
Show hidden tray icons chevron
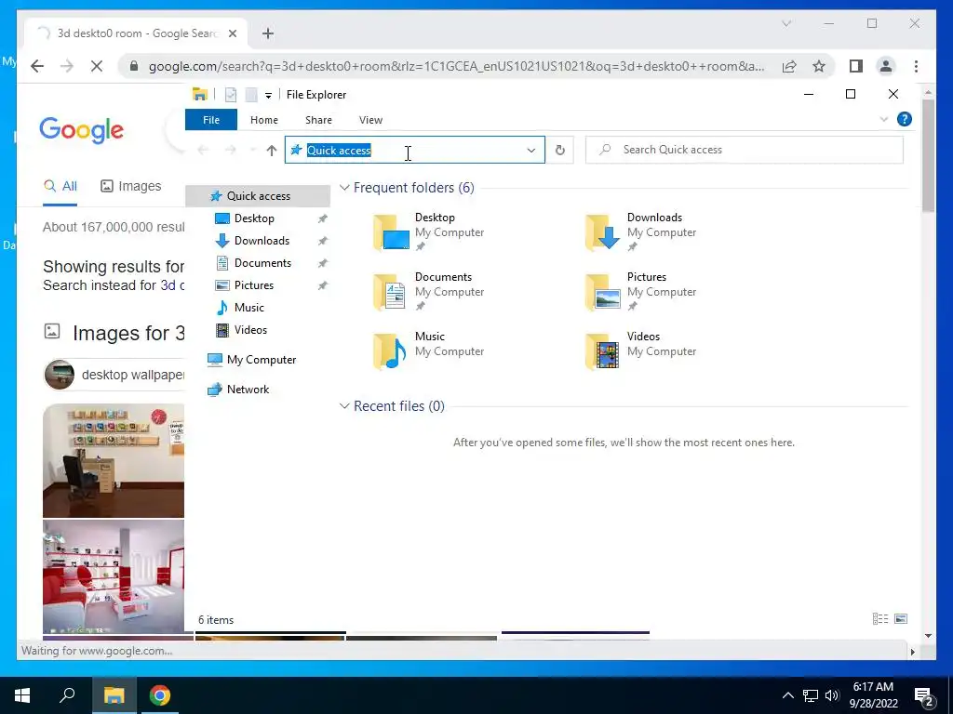(787, 695)
